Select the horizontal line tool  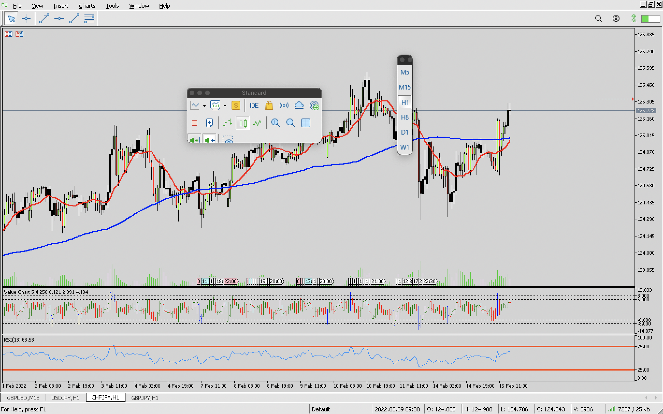59,19
